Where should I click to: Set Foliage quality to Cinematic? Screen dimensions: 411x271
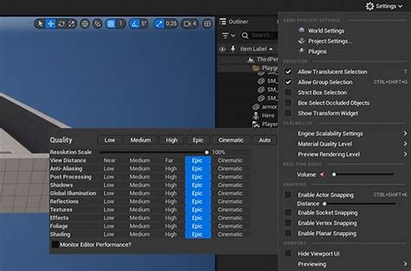[230, 227]
